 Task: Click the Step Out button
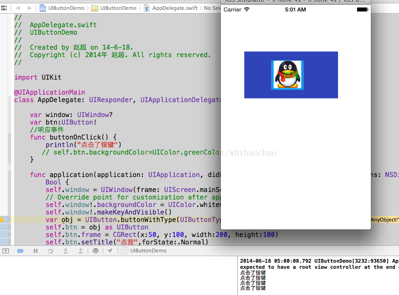click(81, 251)
